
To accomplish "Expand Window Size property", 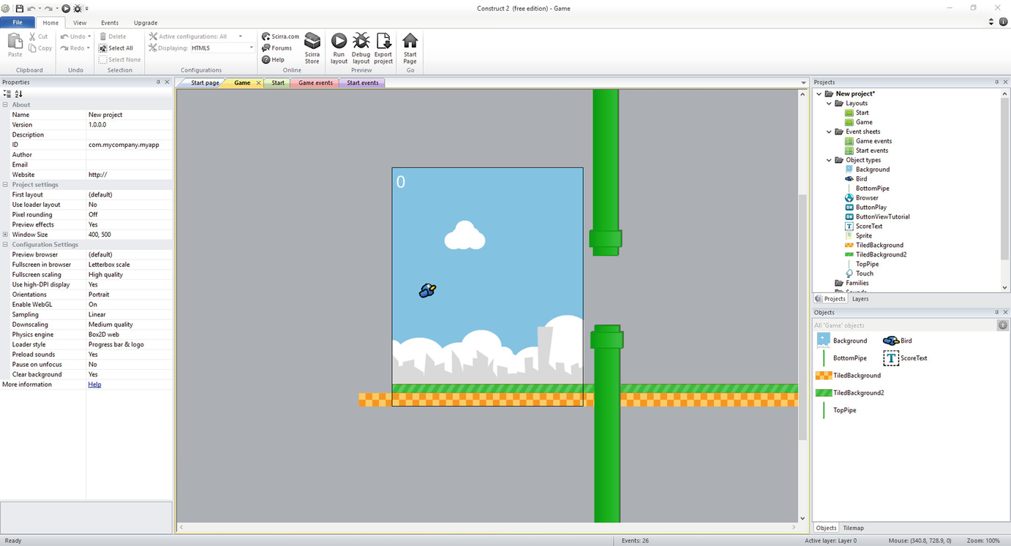I will tap(5, 235).
